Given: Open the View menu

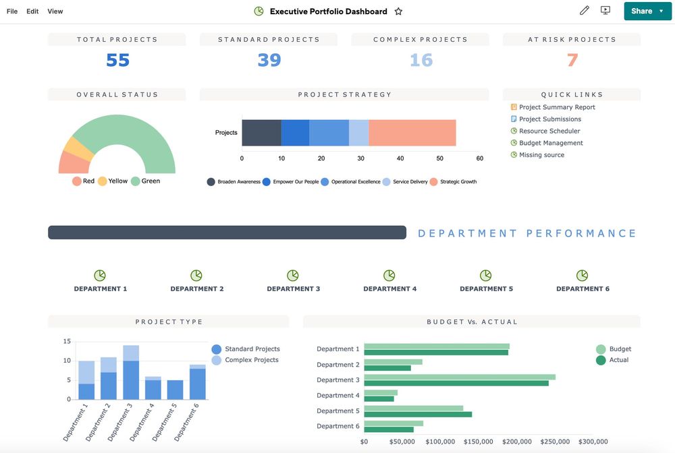Looking at the screenshot, I should (55, 11).
